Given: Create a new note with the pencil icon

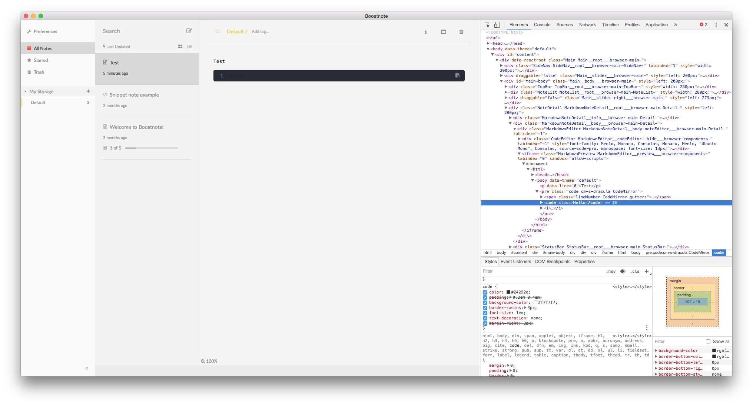Looking at the screenshot, I should tap(189, 31).
